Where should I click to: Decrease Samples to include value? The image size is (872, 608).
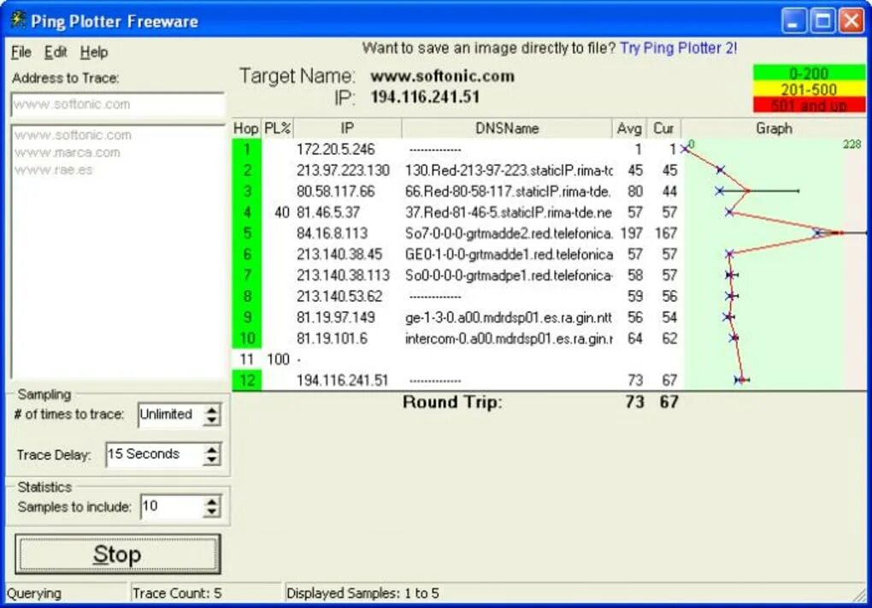point(211,512)
